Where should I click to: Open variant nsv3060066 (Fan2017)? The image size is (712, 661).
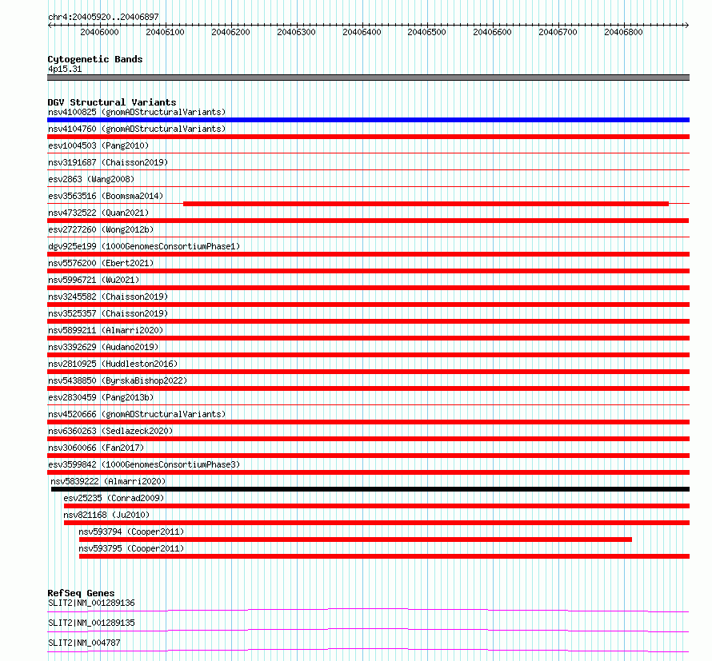(x=96, y=448)
